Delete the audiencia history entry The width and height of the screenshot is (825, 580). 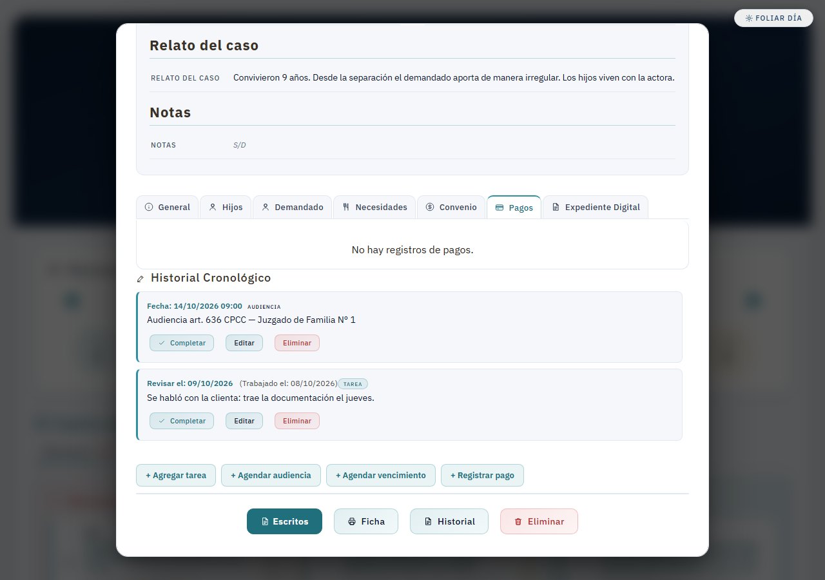297,343
